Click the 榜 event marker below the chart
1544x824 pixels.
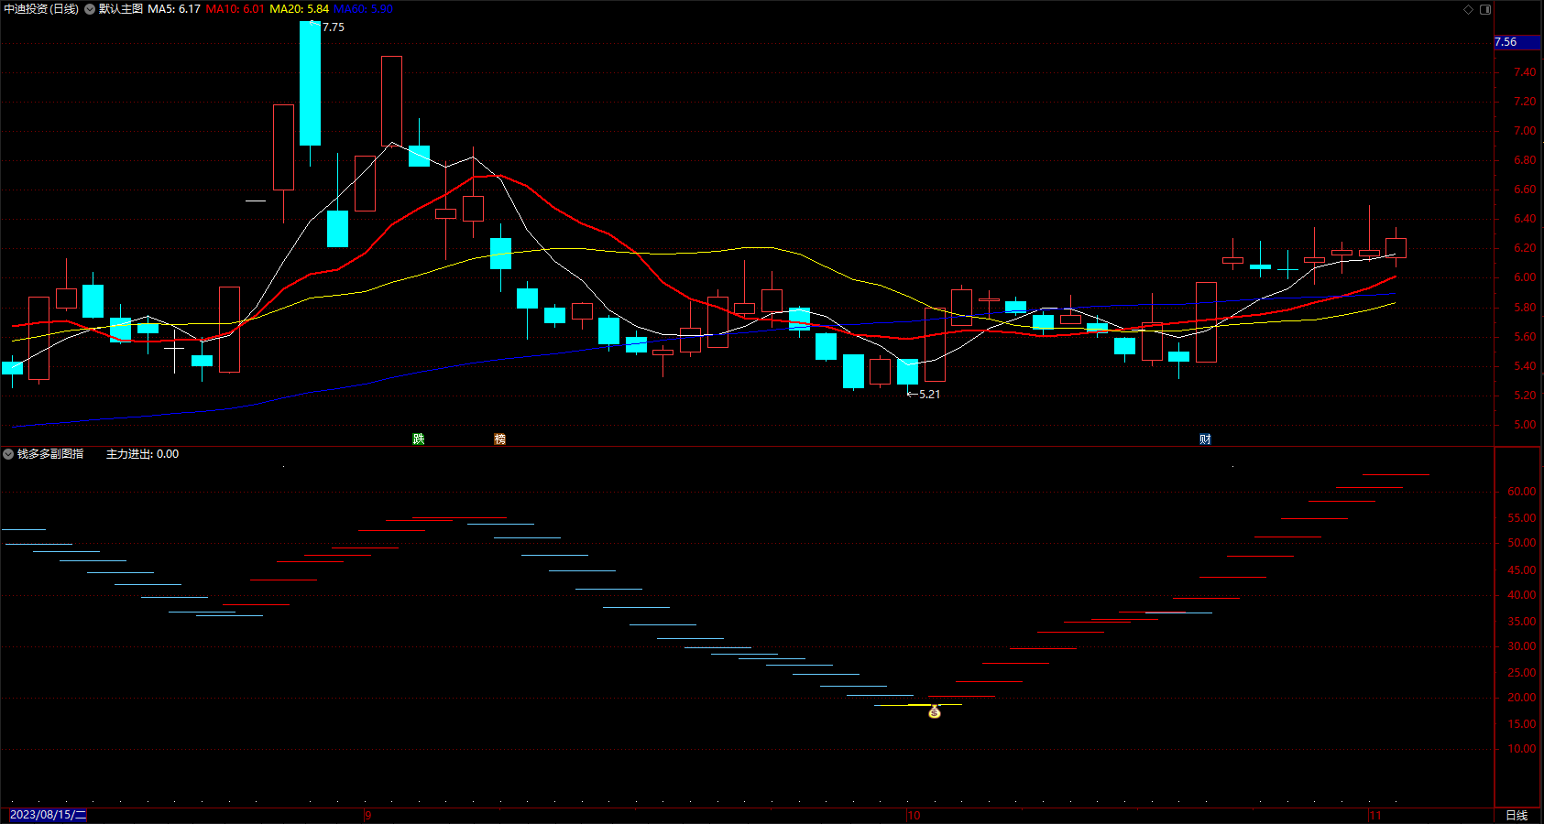point(499,439)
